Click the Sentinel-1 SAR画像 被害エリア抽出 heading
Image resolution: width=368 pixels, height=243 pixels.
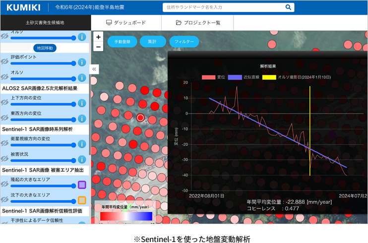43,170
